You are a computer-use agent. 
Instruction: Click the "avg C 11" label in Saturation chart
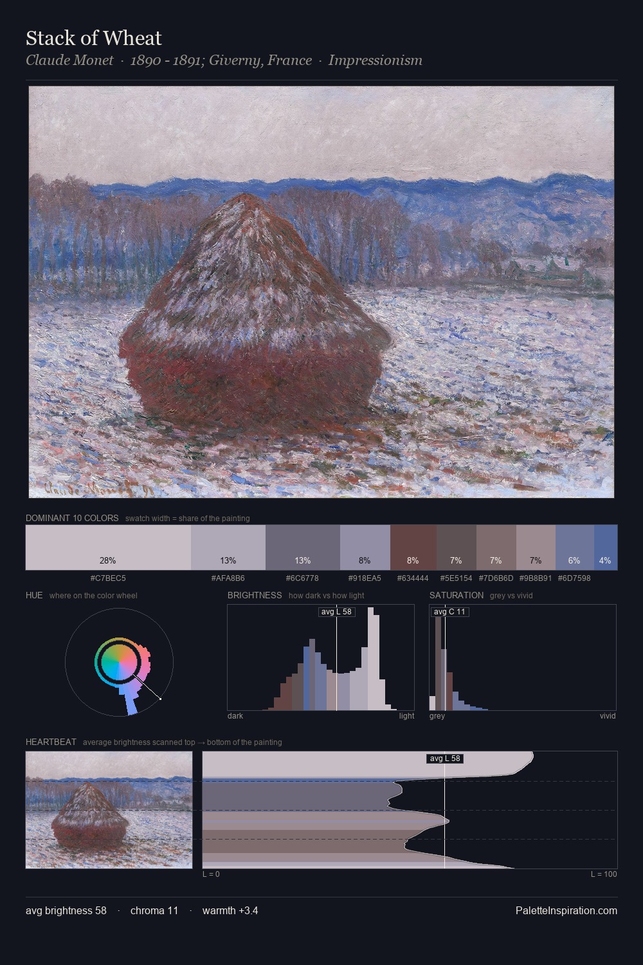449,612
